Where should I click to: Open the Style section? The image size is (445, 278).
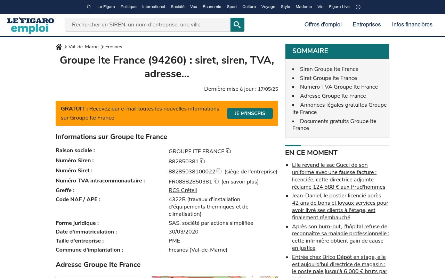[285, 7]
